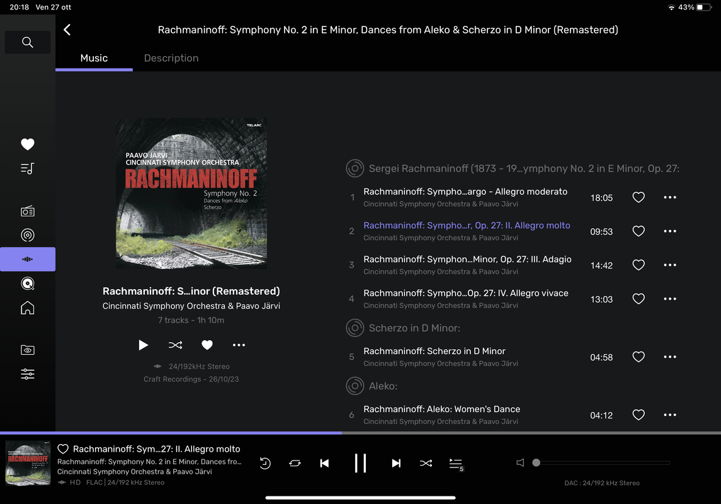721x504 pixels.
Task: Switch to the Description tab
Action: [171, 58]
